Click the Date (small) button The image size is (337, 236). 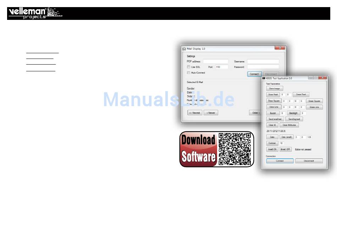(x=287, y=137)
